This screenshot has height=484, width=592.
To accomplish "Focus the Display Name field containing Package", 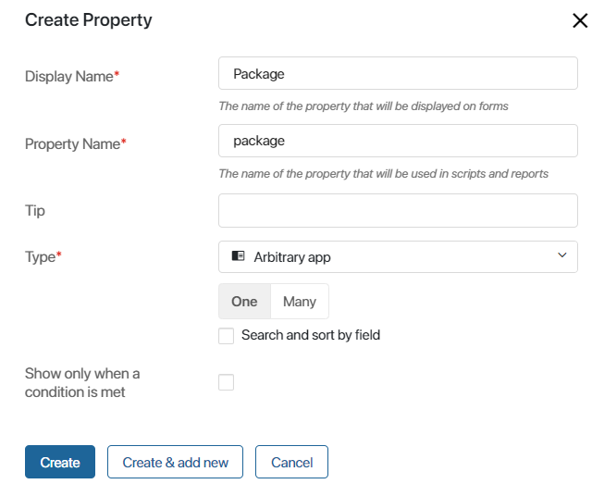I will pyautogui.click(x=398, y=73).
